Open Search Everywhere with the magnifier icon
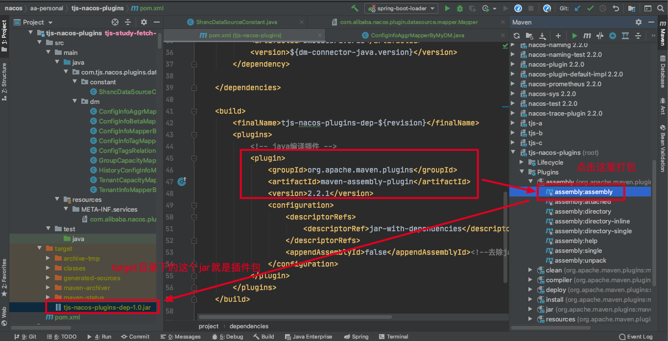The height and width of the screenshot is (341, 668). point(660,8)
